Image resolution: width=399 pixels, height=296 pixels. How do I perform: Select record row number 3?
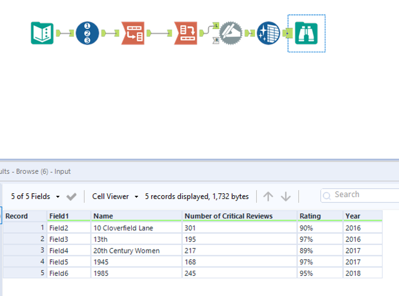pyautogui.click(x=25, y=250)
